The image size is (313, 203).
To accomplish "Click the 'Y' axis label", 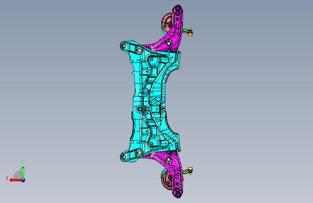I will click(23, 163).
